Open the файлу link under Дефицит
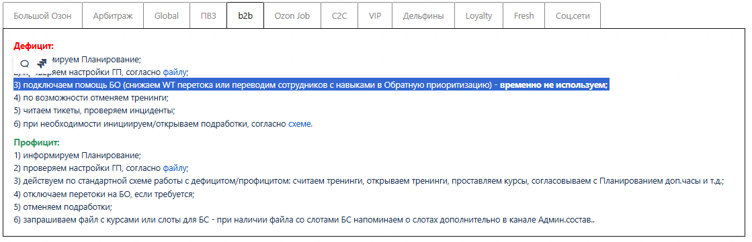This screenshot has height=242, width=752. [175, 72]
